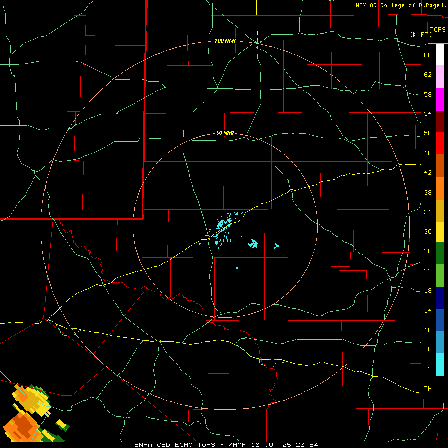This screenshot has height=448, width=448.
Task: Click the '26' legend value
Action: tap(428, 251)
